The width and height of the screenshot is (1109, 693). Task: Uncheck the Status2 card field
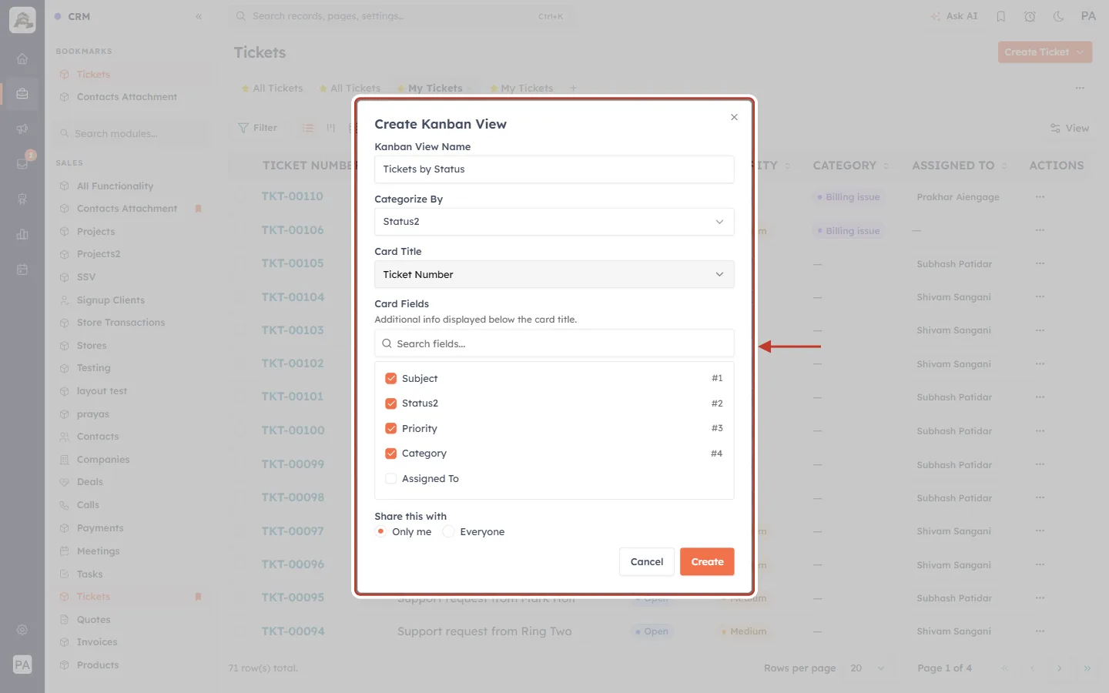pos(391,403)
